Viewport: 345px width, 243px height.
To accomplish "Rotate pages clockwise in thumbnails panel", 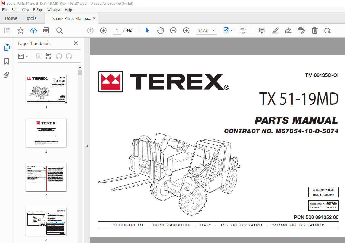I will 69,56.
